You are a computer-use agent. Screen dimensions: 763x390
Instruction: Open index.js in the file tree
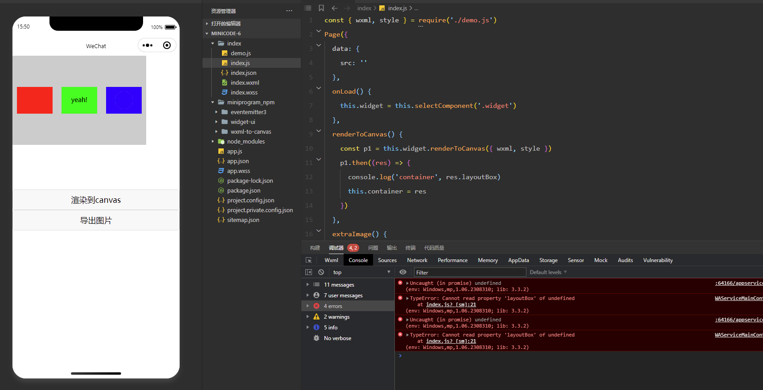[240, 63]
